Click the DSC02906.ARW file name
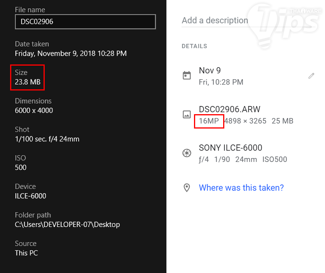Screen dimensions: 325x273 [229, 109]
